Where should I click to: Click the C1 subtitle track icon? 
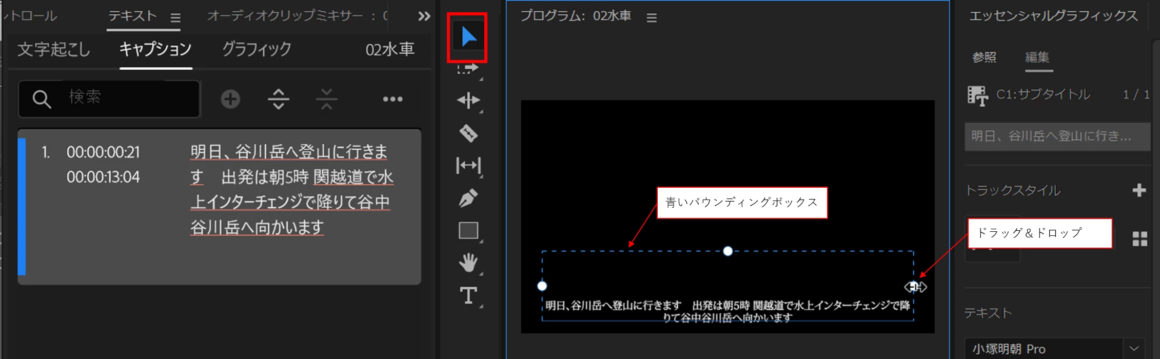pos(977,95)
